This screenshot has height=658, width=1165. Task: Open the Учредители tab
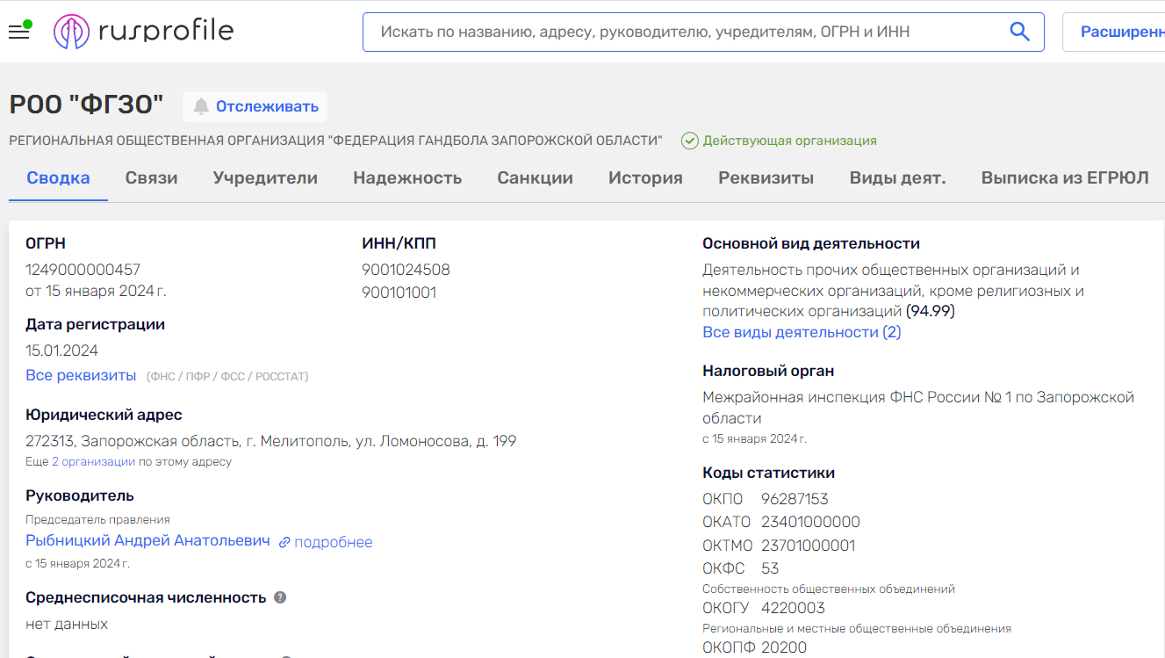265,177
